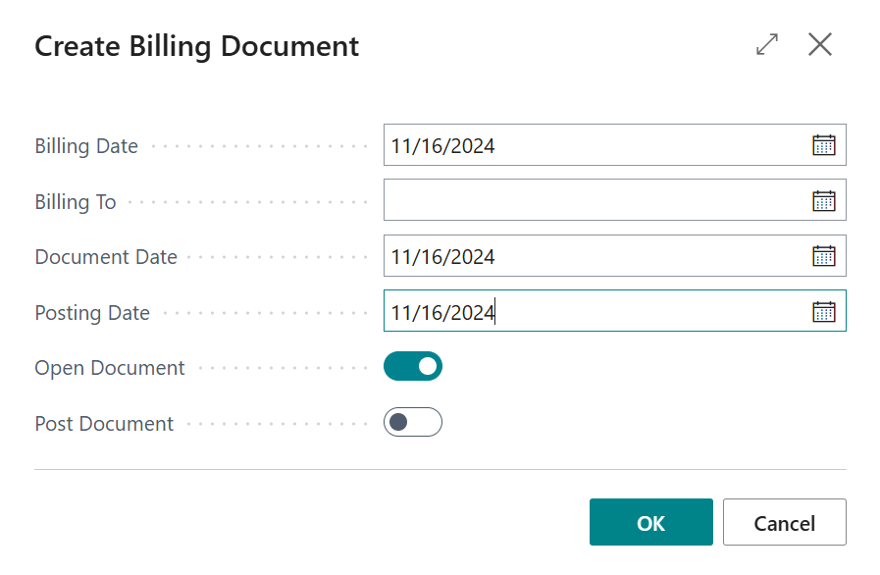Confirm with the OK button
Screen dimensions: 880x575
pyautogui.click(x=650, y=523)
